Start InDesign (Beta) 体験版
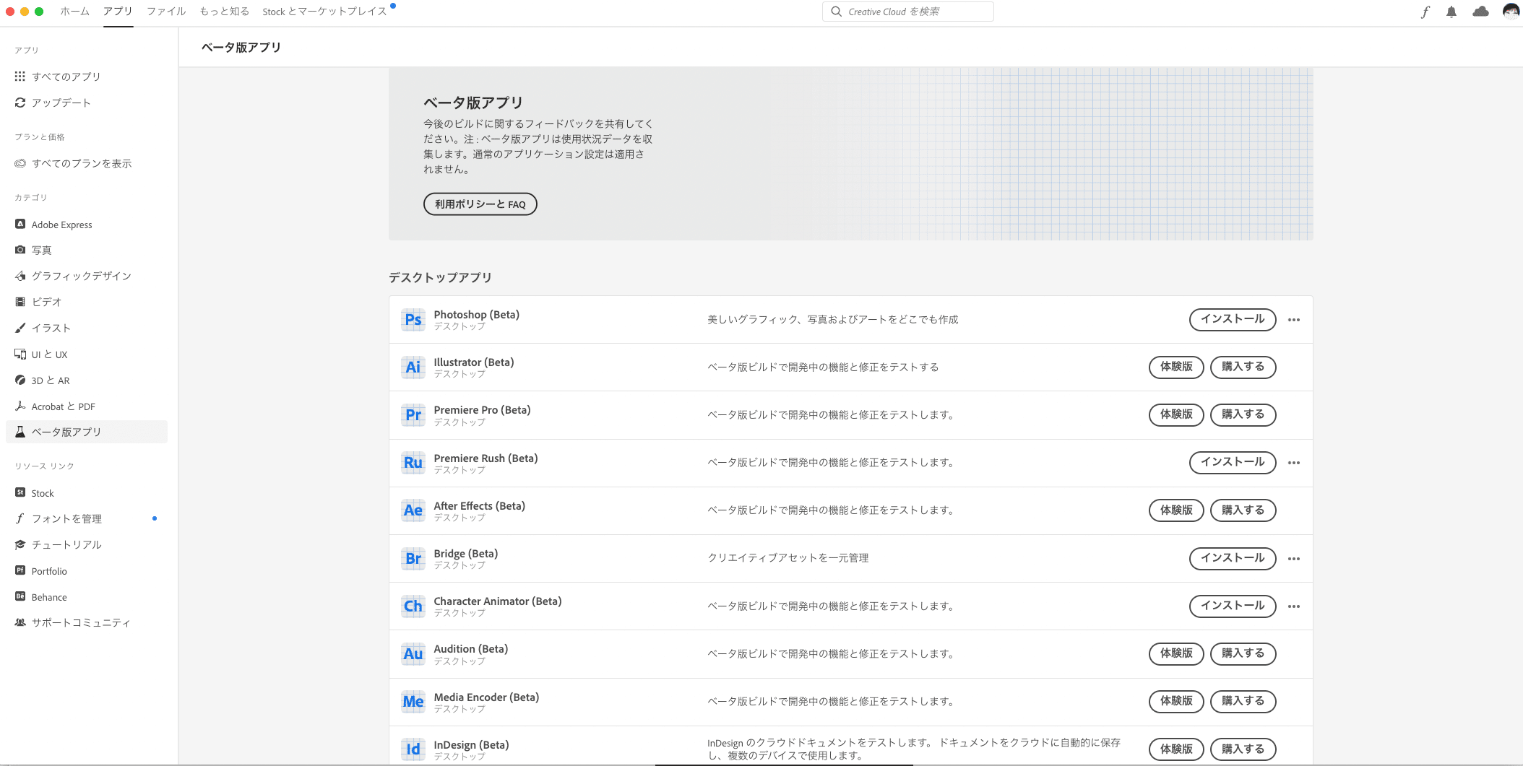1523x766 pixels. tap(1176, 749)
